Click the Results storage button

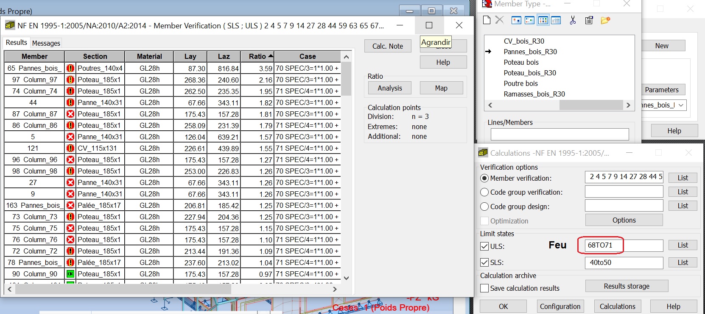[x=627, y=286]
